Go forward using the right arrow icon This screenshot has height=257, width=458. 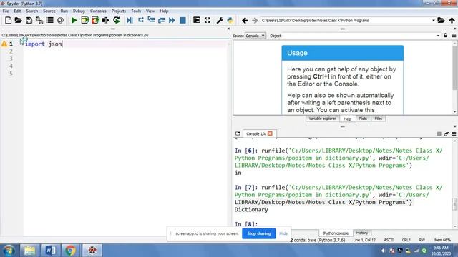(255, 21)
